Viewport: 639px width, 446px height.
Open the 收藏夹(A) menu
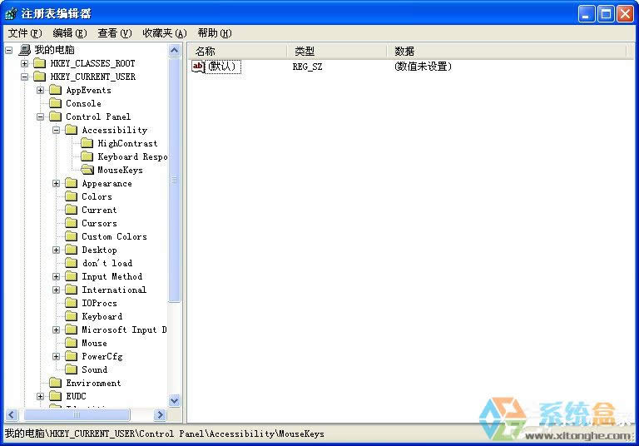pos(164,33)
